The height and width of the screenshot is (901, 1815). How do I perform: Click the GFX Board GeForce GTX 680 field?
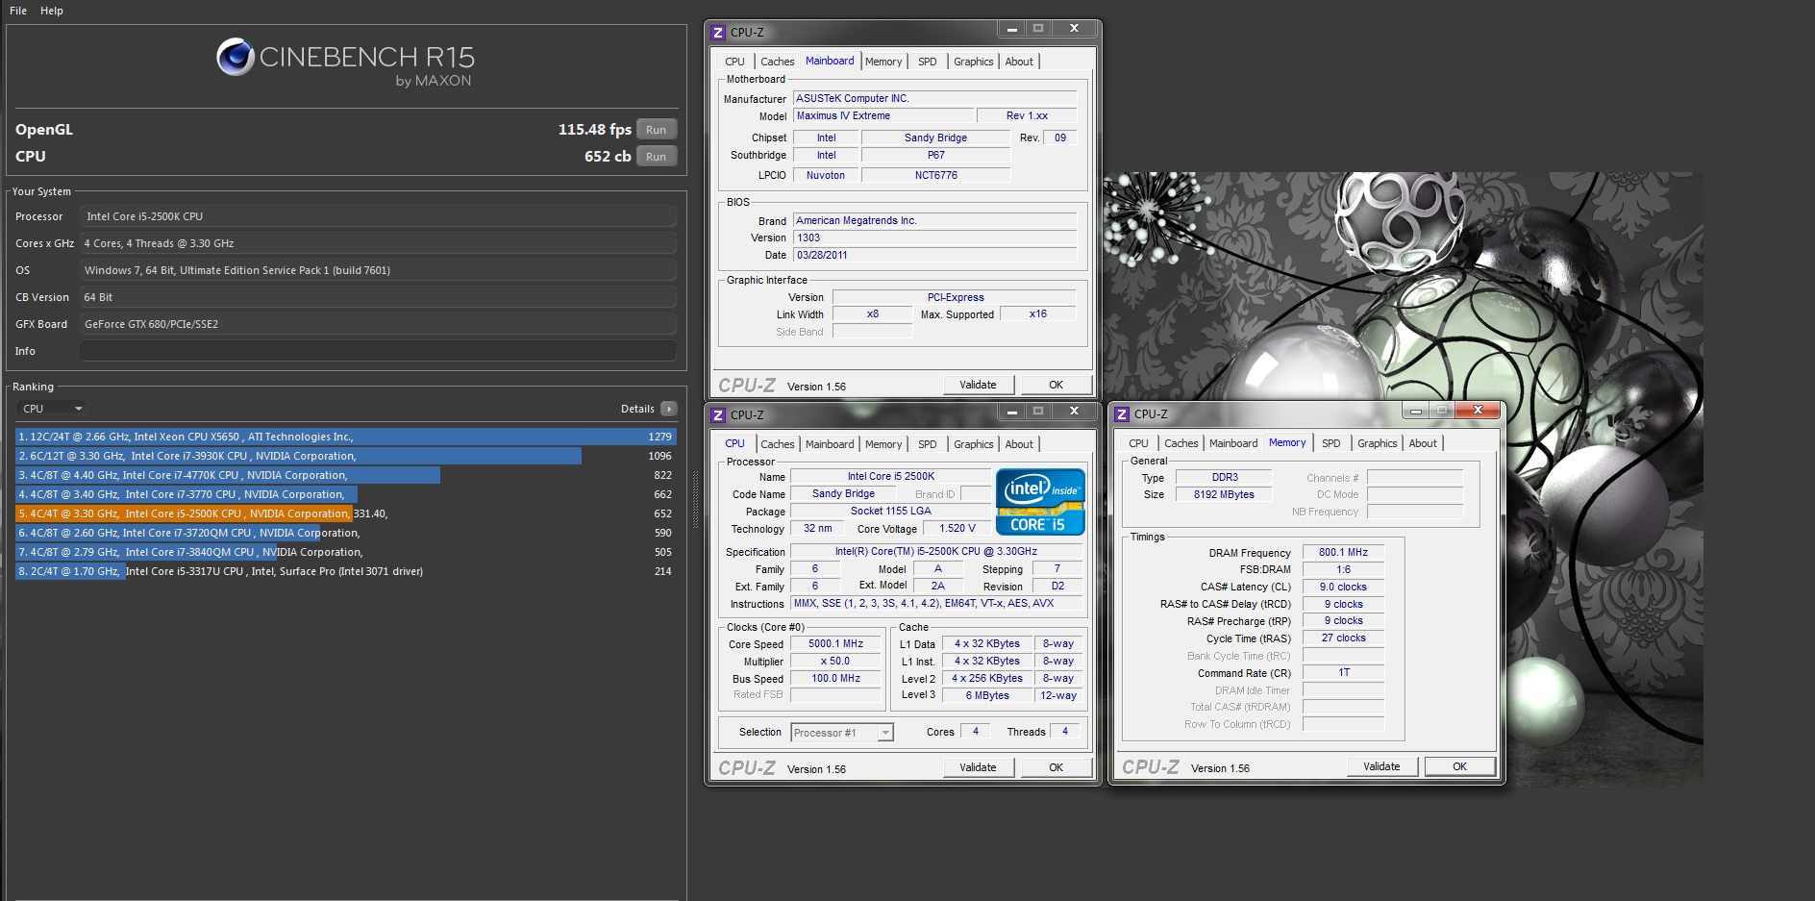click(378, 324)
